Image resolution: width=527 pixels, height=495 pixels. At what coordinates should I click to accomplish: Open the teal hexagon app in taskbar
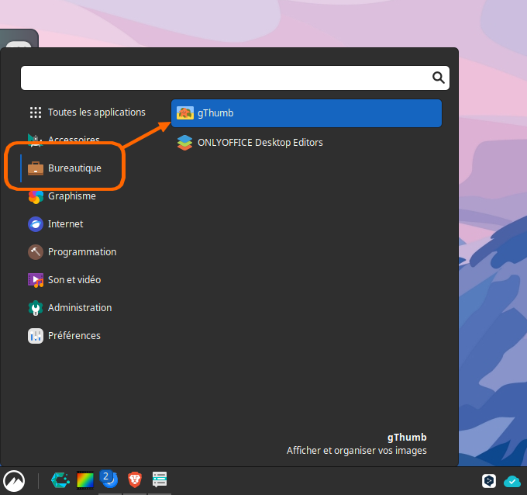coord(59,480)
